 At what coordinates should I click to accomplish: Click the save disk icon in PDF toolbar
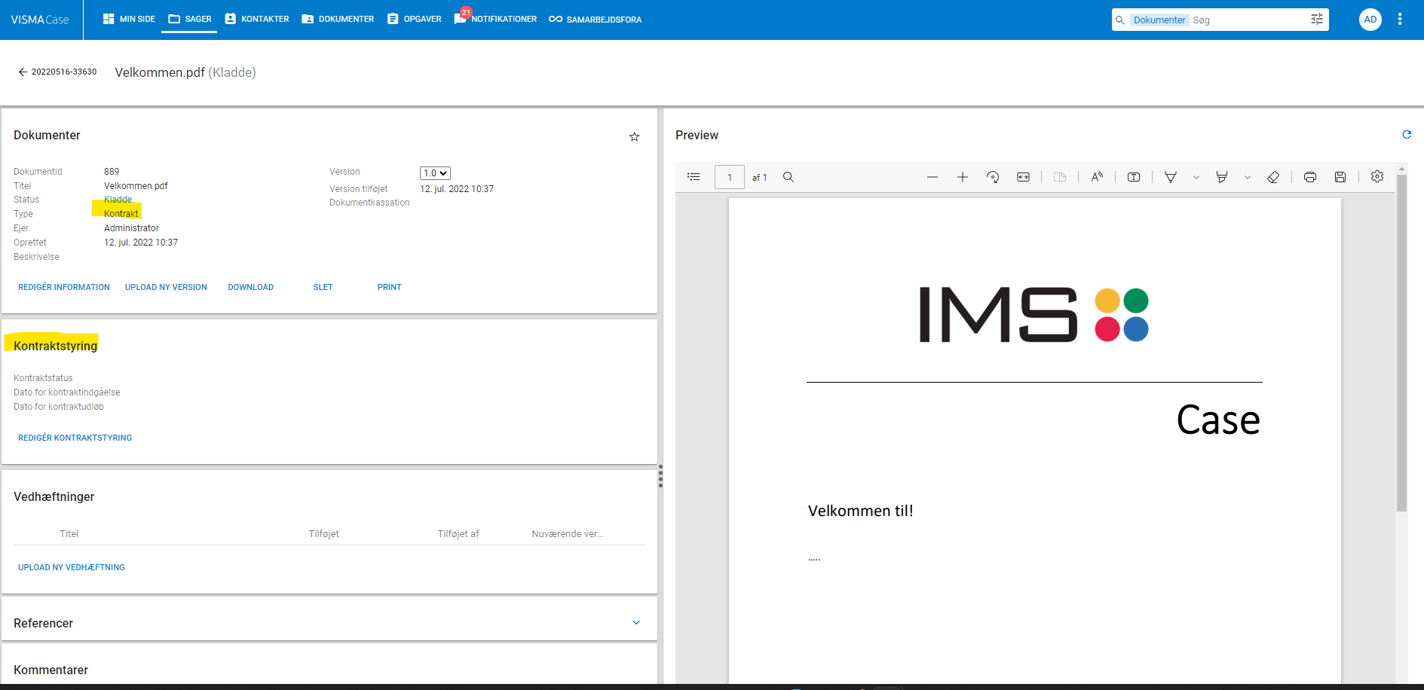[1340, 177]
